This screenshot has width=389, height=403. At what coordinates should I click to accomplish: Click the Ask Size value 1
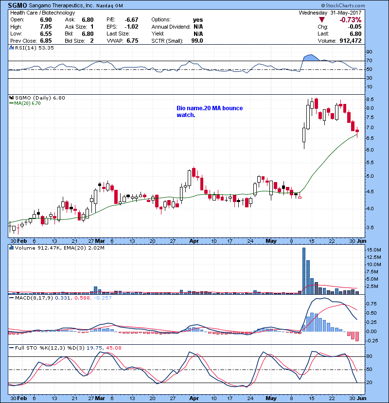pyautogui.click(x=92, y=27)
